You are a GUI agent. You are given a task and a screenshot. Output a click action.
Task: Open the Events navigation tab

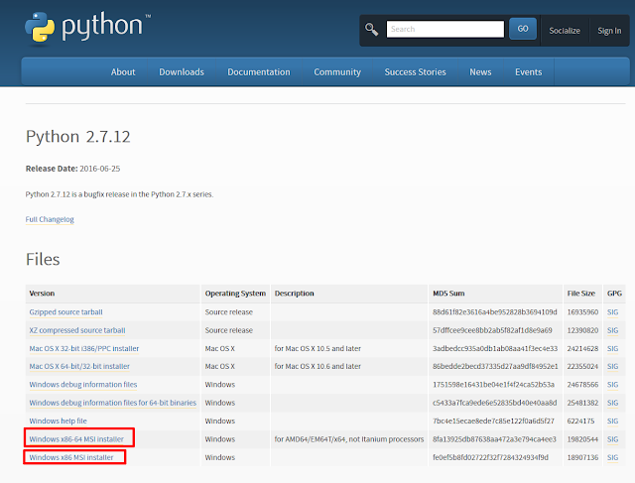point(528,72)
